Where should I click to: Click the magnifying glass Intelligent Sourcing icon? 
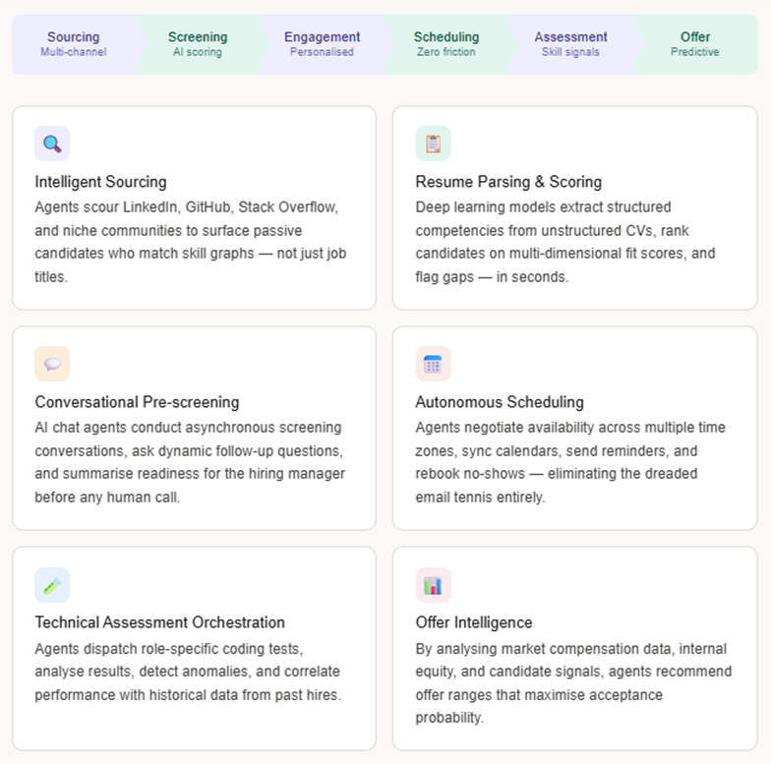pyautogui.click(x=52, y=144)
